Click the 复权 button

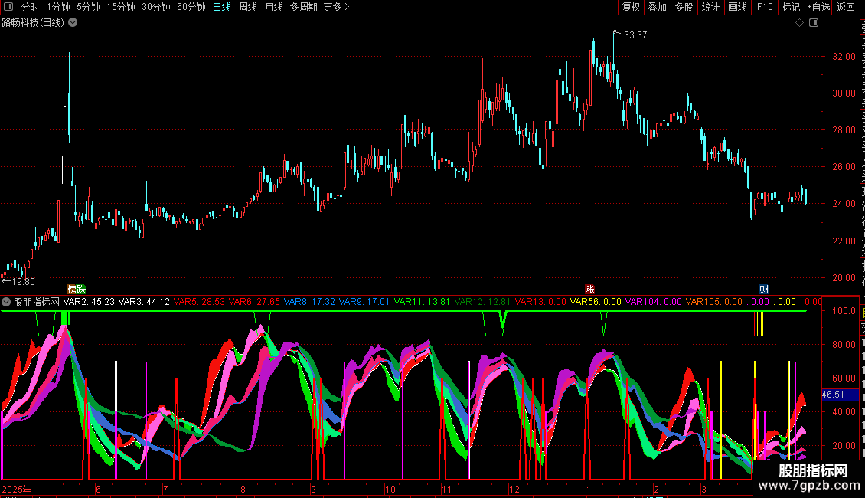pos(631,7)
